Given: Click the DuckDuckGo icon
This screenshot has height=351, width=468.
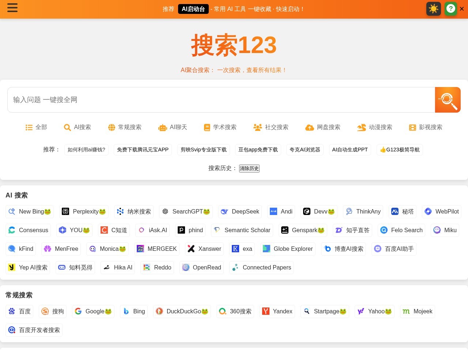Looking at the screenshot, I should (x=159, y=311).
